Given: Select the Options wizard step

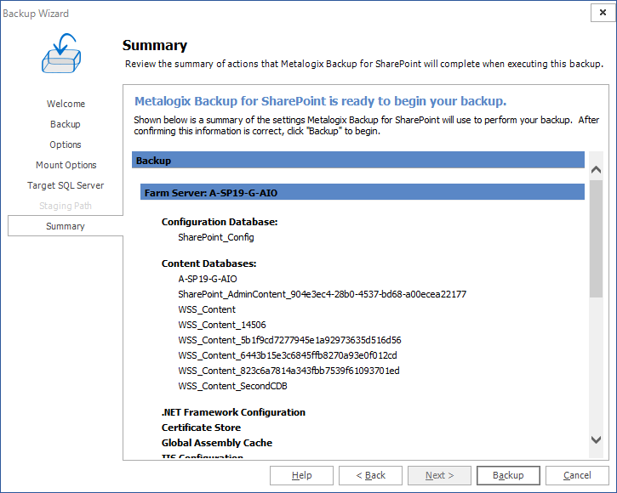Looking at the screenshot, I should [66, 144].
